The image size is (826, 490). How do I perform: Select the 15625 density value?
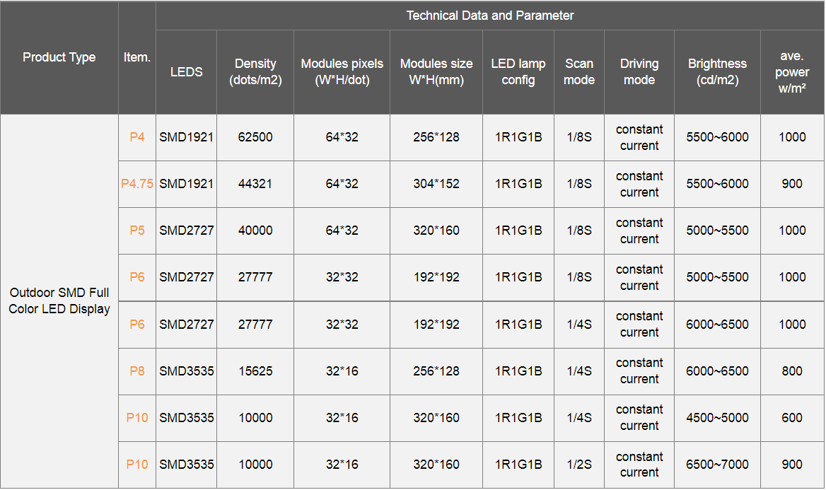(x=255, y=371)
